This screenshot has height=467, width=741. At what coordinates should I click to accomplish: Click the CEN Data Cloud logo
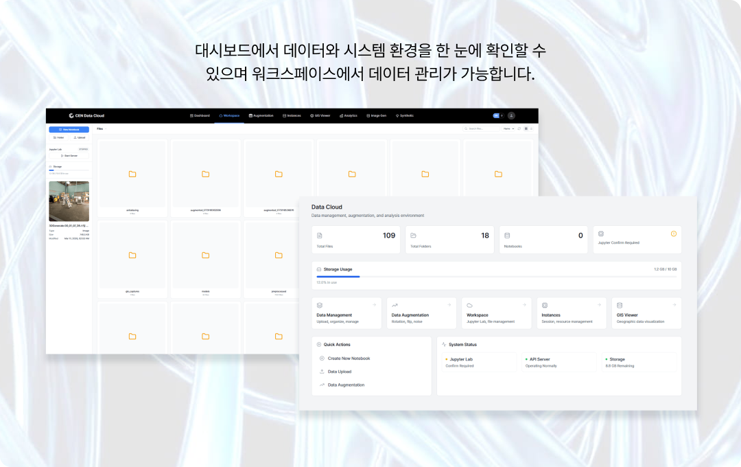86,115
